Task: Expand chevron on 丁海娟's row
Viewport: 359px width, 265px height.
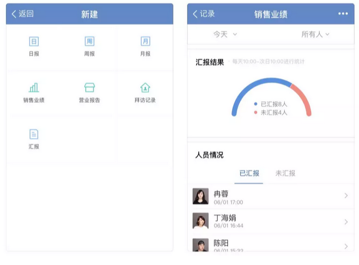Action: pos(346,221)
